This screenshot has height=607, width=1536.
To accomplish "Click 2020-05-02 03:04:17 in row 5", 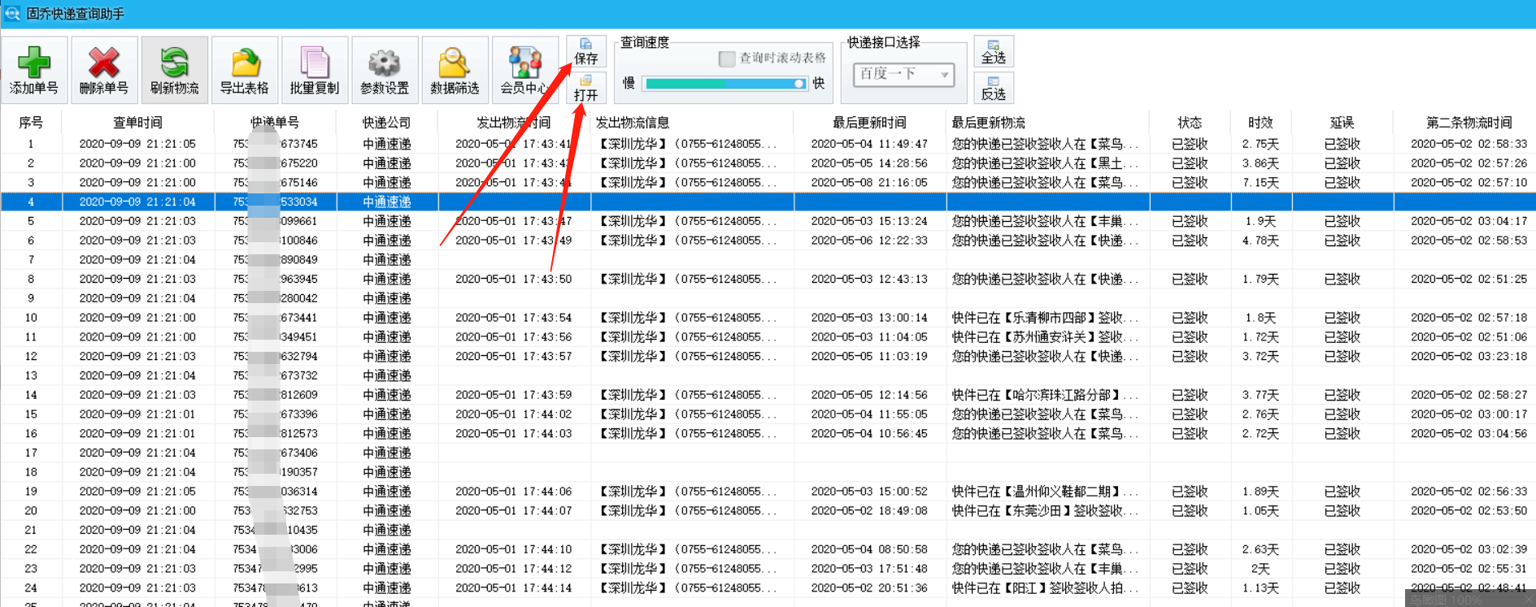I will coord(1469,221).
